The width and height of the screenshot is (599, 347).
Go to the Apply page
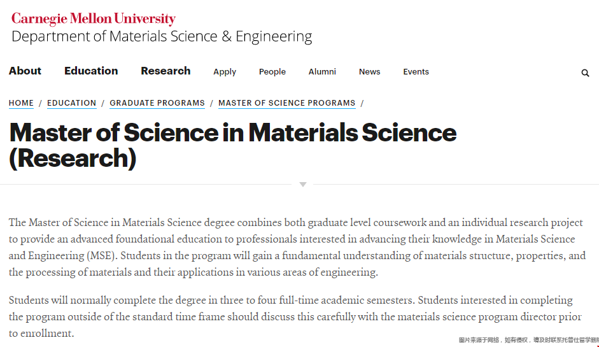click(225, 72)
